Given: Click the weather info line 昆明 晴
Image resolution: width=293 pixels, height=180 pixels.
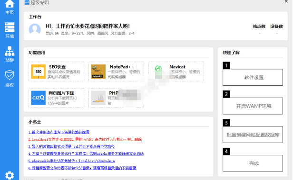Looking at the screenshot, I should pyautogui.click(x=90, y=34).
